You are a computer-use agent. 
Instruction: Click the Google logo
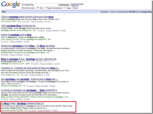[x=11, y=5]
